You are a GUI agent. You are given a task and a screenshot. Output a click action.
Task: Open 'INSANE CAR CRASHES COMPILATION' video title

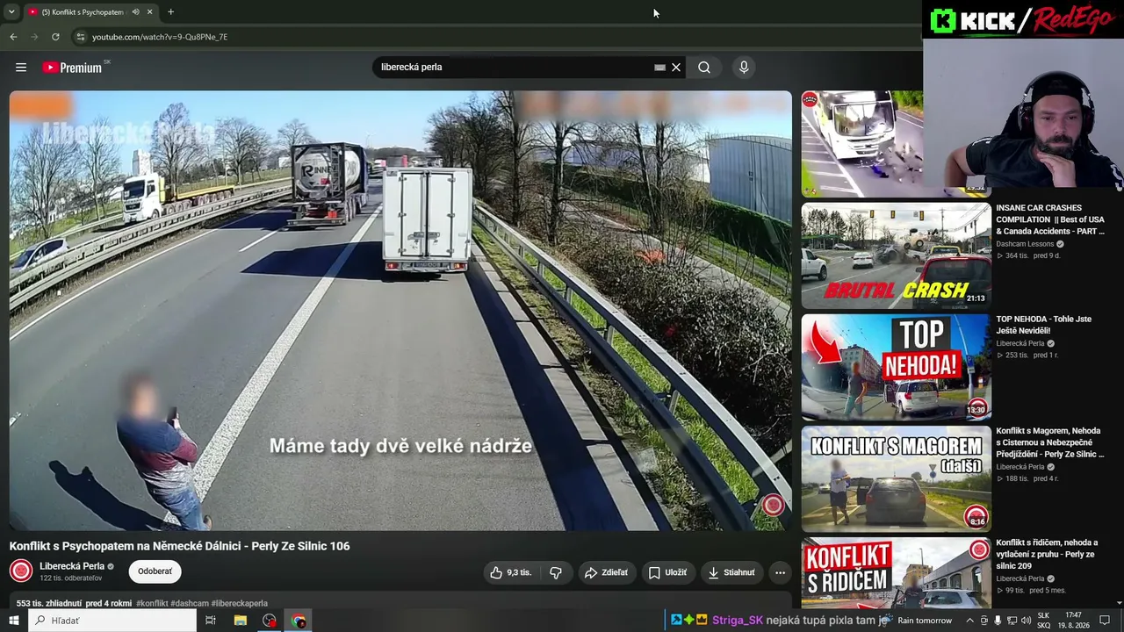point(1050,219)
